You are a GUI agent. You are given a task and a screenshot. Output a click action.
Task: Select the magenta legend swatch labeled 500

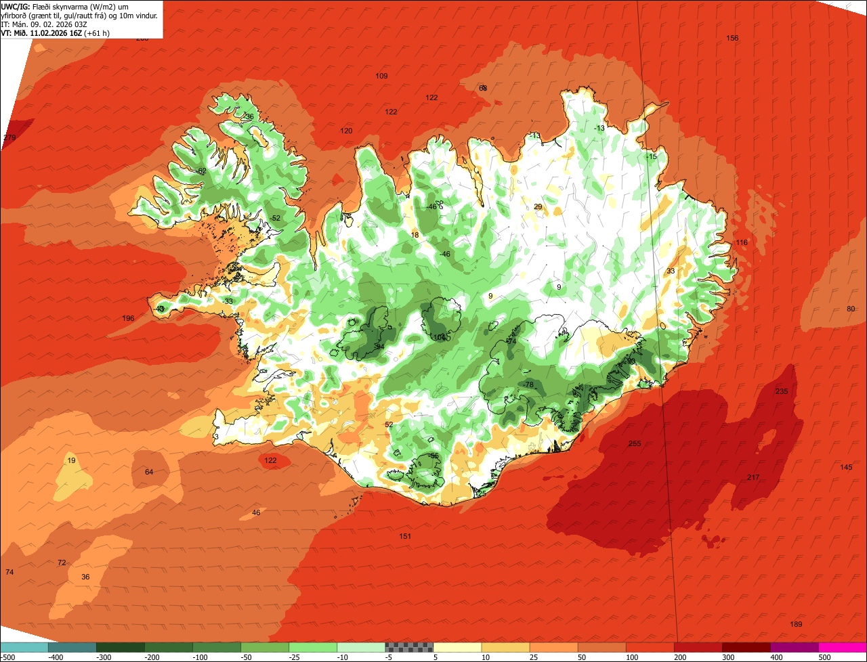click(843, 647)
